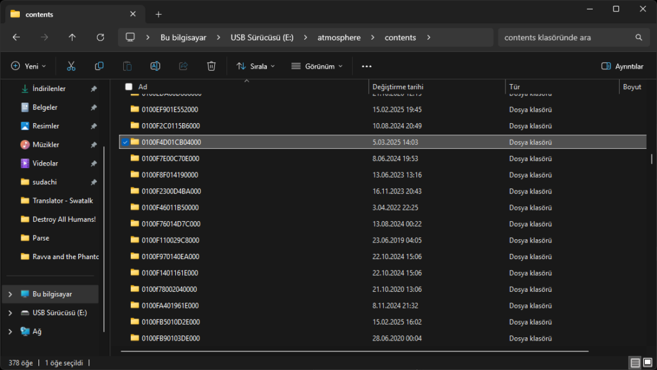Open the Görünüm view dropdown
The image size is (657, 370).
coord(316,66)
